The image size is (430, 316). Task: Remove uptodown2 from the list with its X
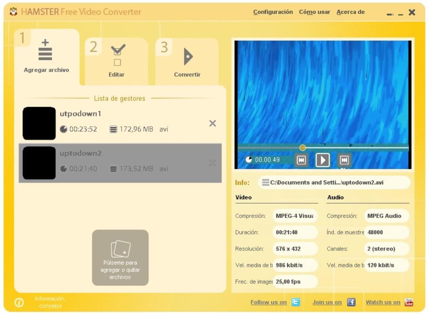pyautogui.click(x=212, y=163)
